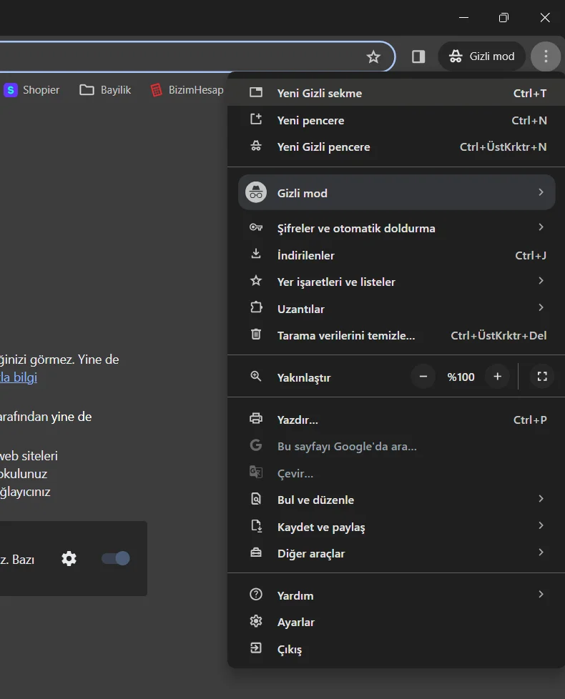Minimize the Chrome window
Image resolution: width=565 pixels, height=699 pixels.
click(463, 17)
